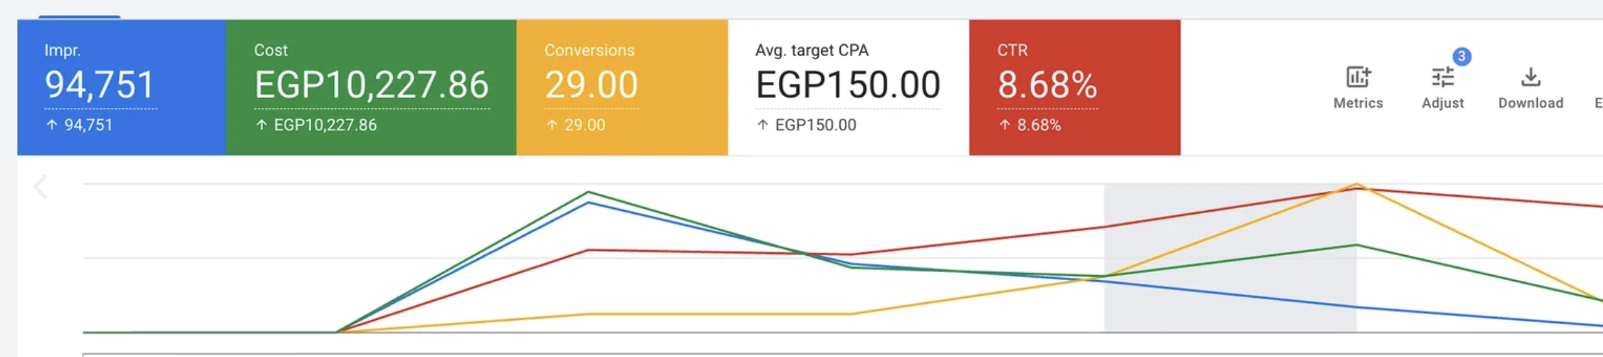Click the large 94,751 impressions value
Viewport: 1603px width, 357px height.
[x=100, y=85]
